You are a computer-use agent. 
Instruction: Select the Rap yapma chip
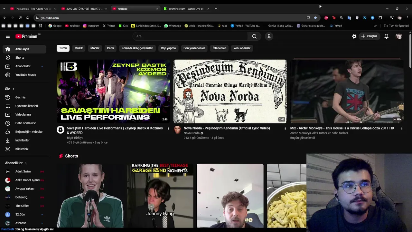pos(168,48)
